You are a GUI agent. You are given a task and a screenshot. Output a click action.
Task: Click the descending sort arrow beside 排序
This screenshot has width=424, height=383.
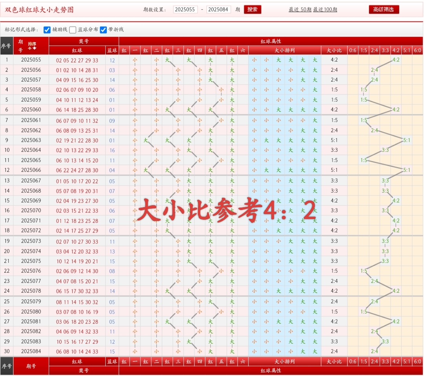[x=34, y=48]
